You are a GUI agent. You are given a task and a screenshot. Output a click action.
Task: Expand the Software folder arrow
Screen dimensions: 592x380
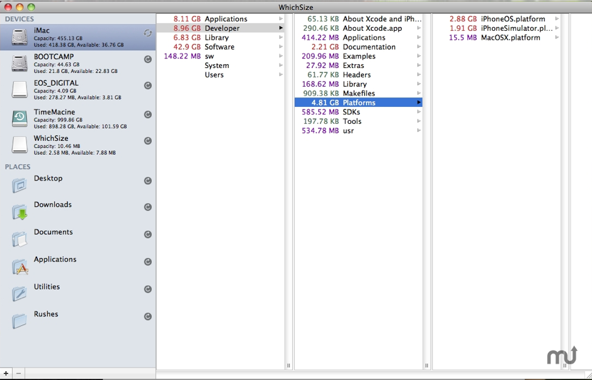click(281, 47)
